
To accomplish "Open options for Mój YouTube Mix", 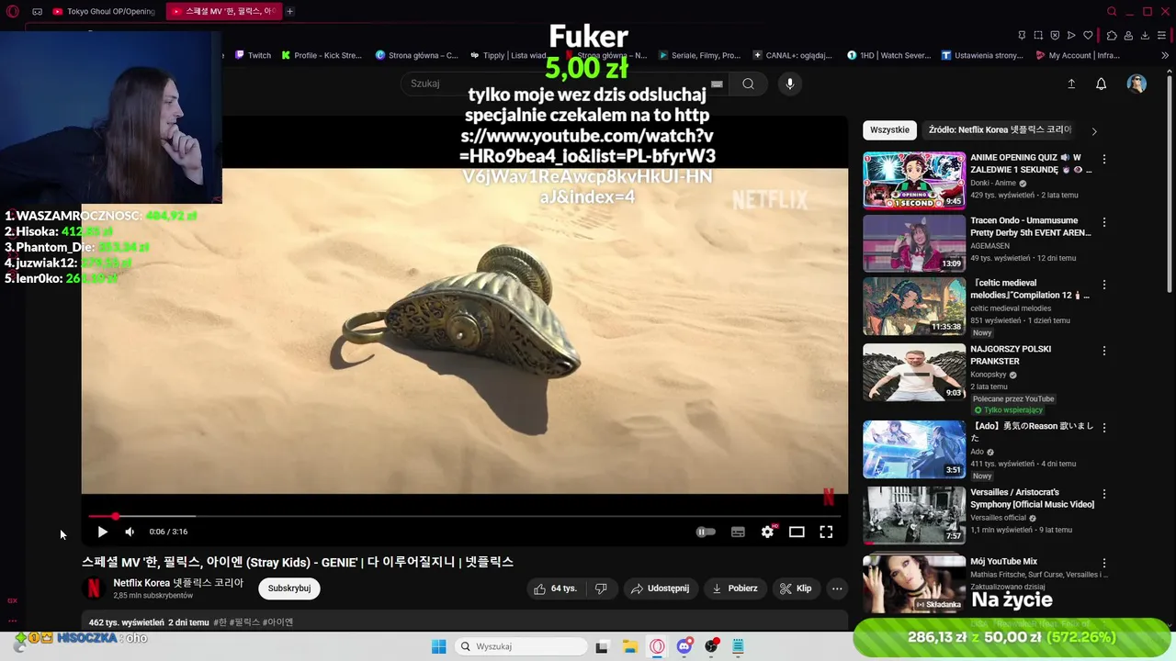I will tap(1104, 563).
